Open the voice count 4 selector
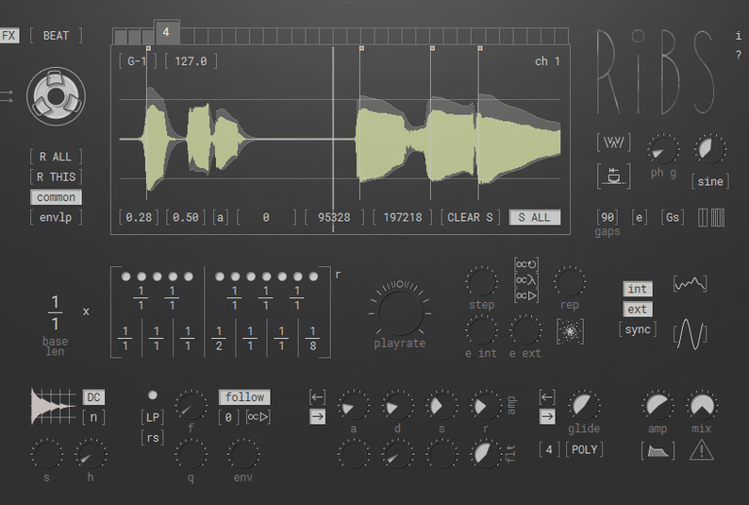Viewport: 749px width, 505px height. 549,449
